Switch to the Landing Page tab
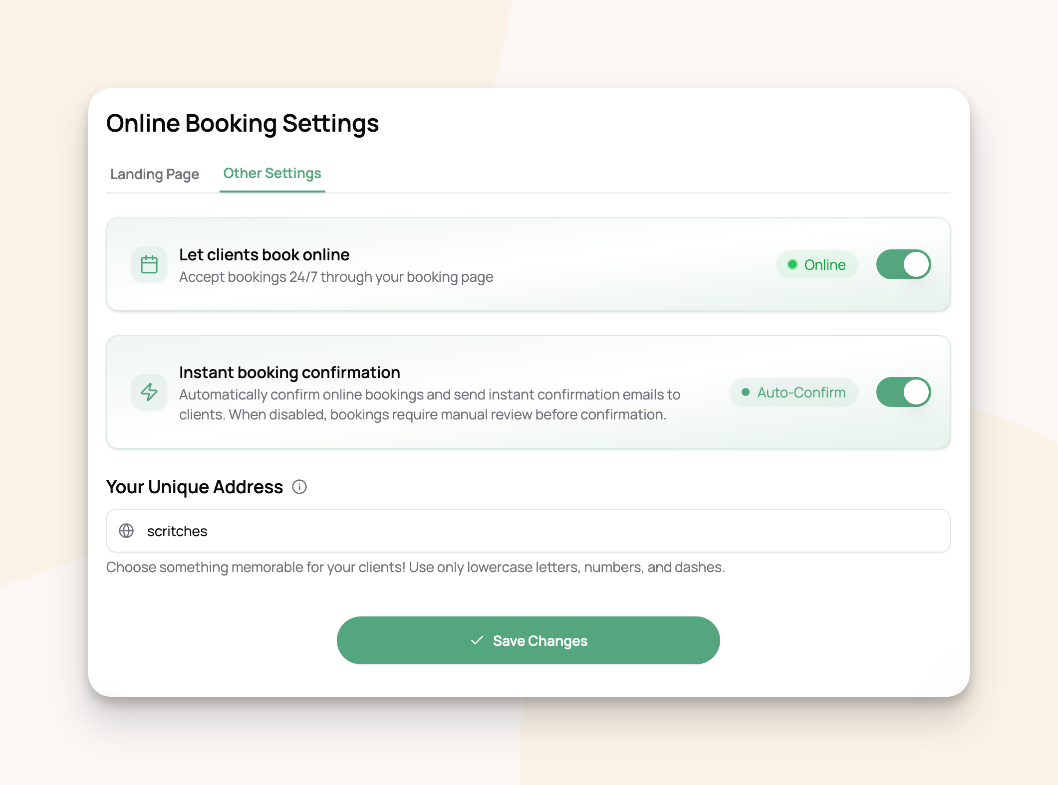This screenshot has width=1058, height=785. [155, 174]
